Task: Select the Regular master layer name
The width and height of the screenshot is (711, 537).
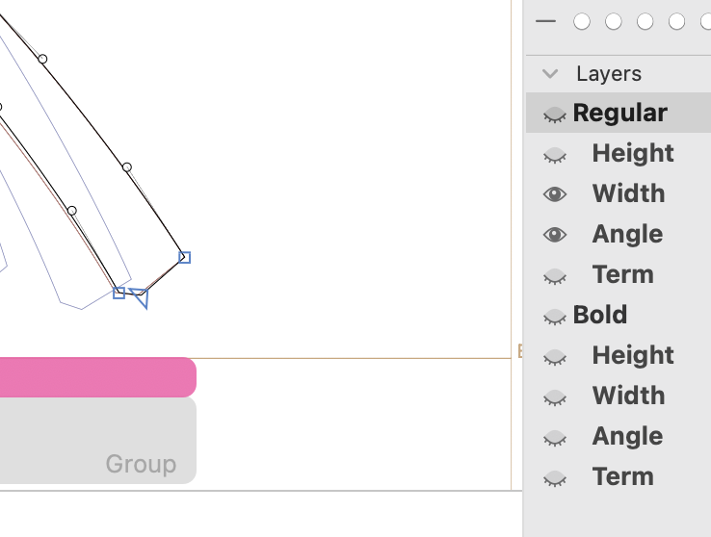Action: click(x=619, y=113)
